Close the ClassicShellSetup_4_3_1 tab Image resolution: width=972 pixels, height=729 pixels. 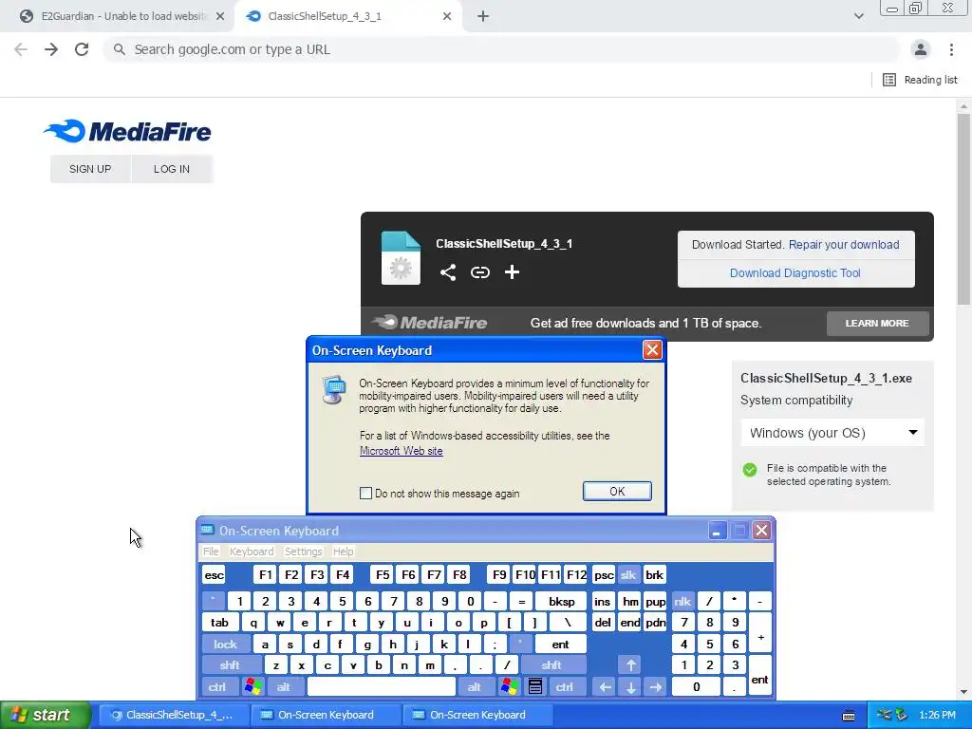[x=447, y=16]
